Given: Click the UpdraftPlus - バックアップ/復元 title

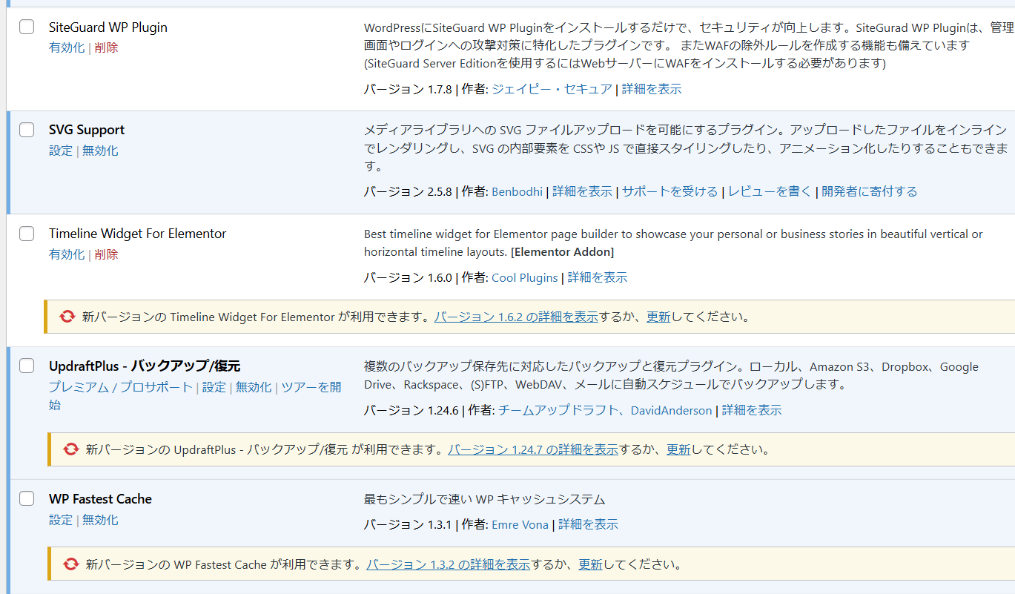Looking at the screenshot, I should tap(145, 366).
